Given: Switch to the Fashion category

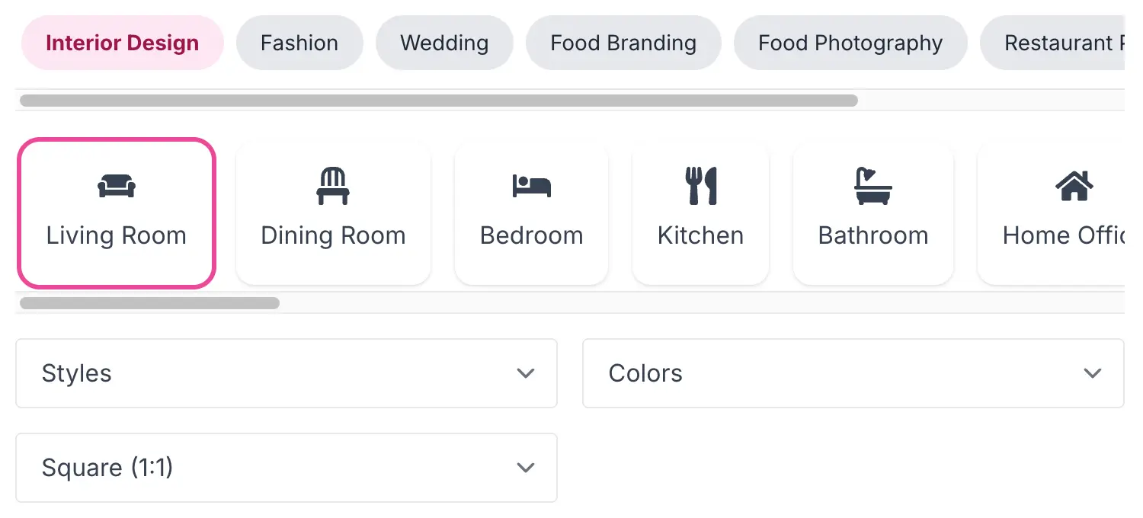Looking at the screenshot, I should (299, 43).
